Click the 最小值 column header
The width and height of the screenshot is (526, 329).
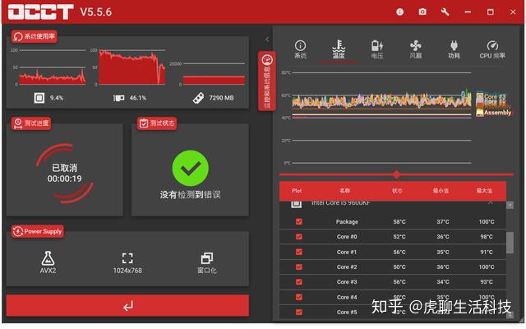pyautogui.click(x=441, y=191)
